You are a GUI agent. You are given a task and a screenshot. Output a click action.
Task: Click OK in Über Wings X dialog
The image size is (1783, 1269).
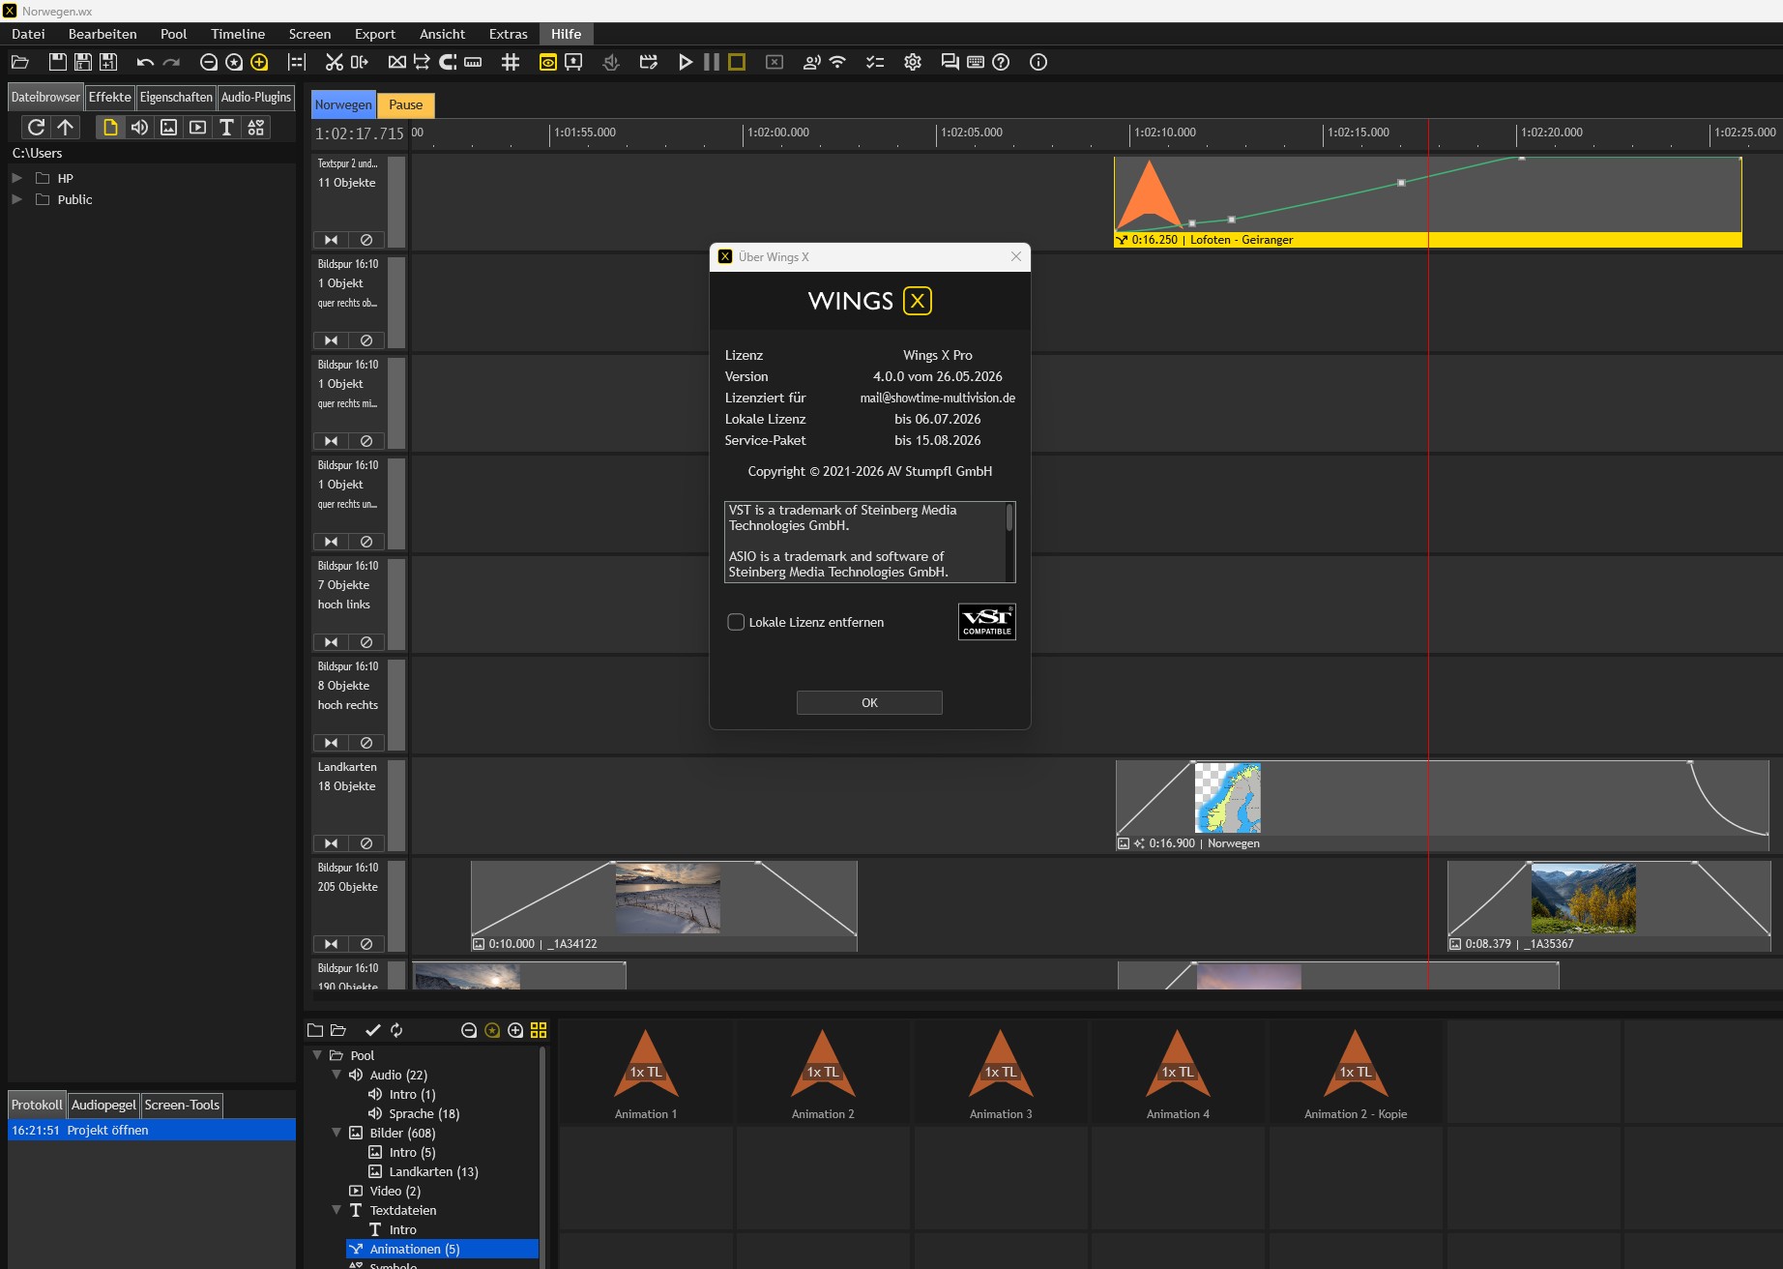click(869, 702)
